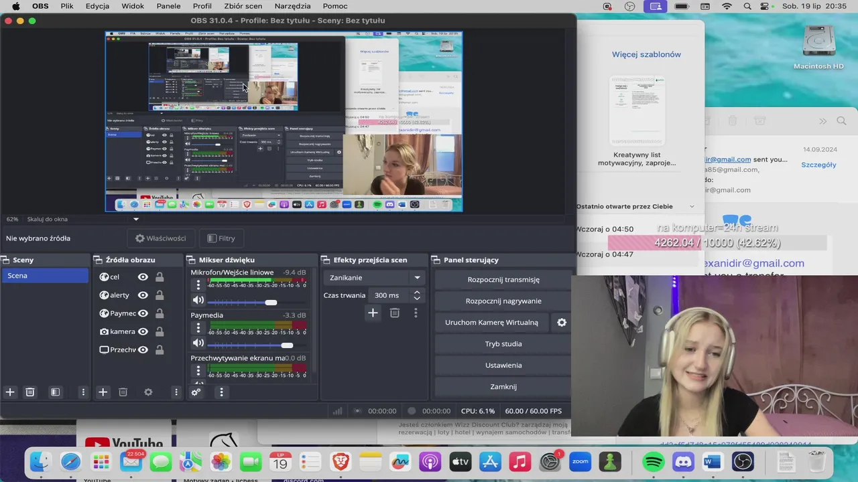This screenshot has height=482, width=858.
Task: Lock the cel source
Action: pos(160,277)
